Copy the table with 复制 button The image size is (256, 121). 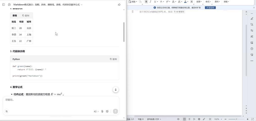(26, 15)
